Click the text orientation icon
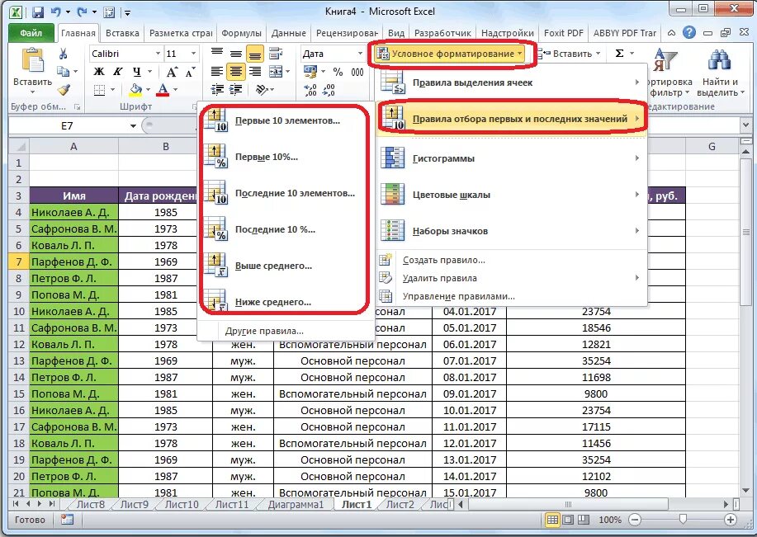Screen dimensions: 757x537 click(x=263, y=90)
